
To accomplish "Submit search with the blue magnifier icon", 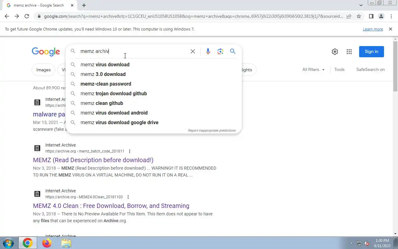I will tap(233, 51).
